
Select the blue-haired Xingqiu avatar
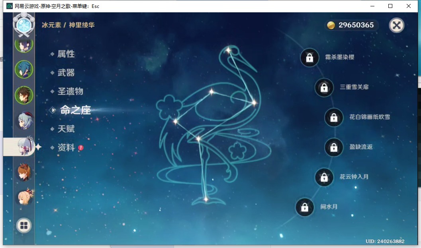24,70
